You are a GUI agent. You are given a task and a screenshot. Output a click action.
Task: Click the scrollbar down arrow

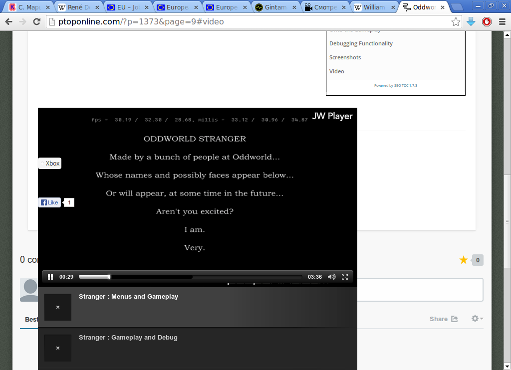click(507, 367)
